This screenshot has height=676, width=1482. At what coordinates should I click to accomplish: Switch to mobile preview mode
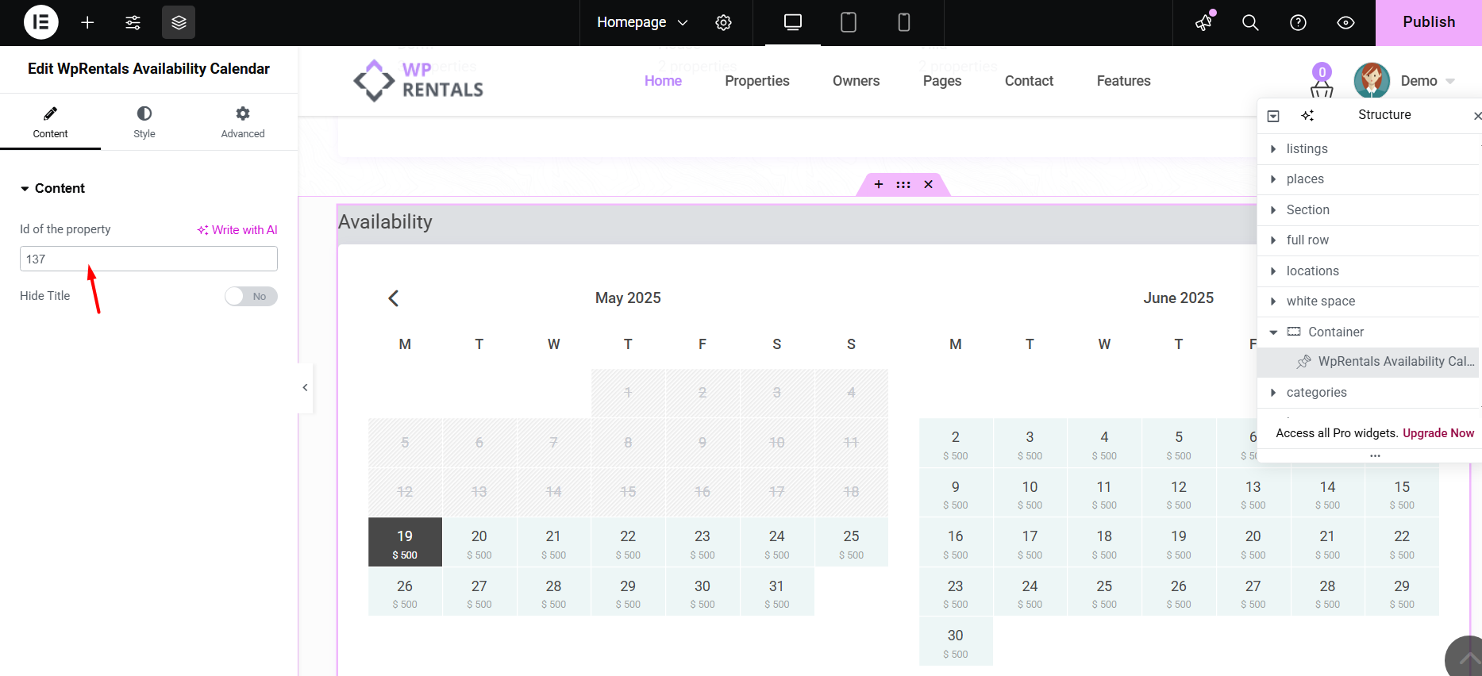coord(903,22)
